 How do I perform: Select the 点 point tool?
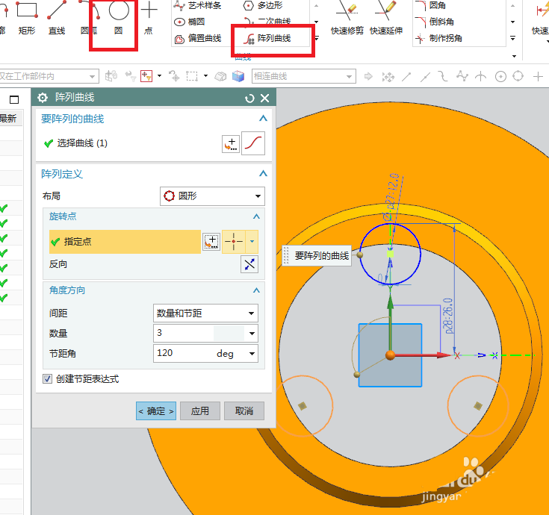(x=149, y=18)
